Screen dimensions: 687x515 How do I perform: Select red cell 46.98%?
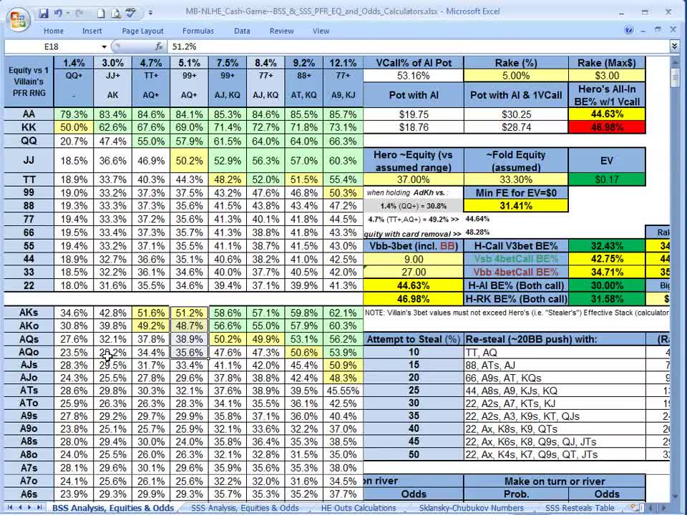607,127
